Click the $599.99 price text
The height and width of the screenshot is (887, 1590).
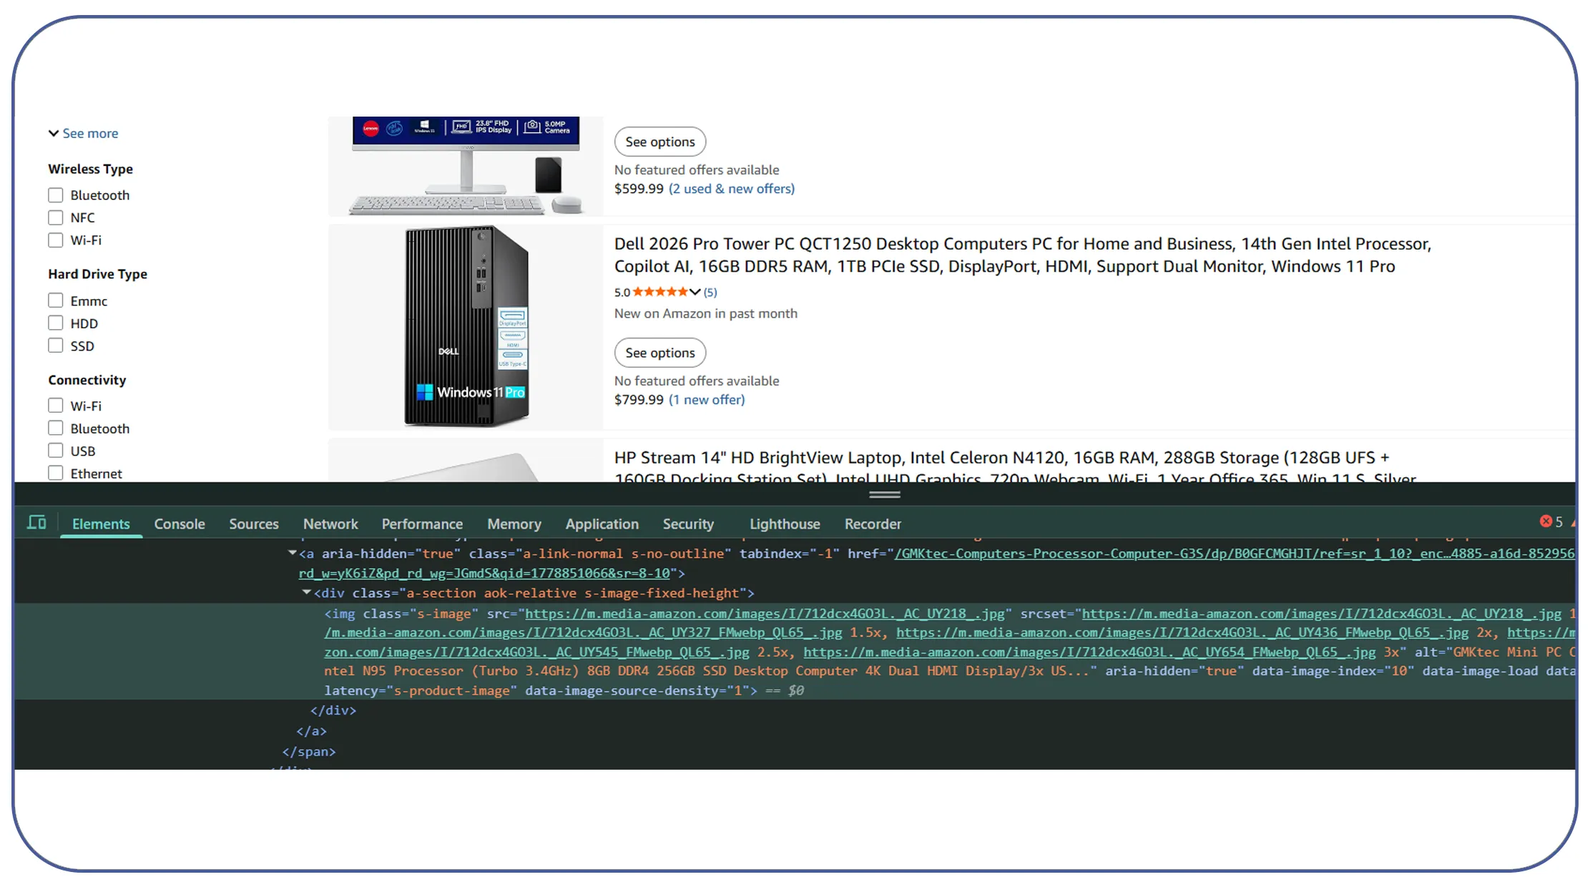click(x=639, y=189)
